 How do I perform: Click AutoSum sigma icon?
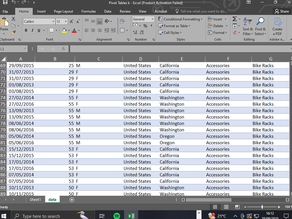coord(235,19)
